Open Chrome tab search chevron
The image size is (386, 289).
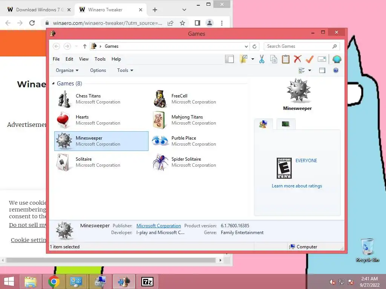point(184,10)
